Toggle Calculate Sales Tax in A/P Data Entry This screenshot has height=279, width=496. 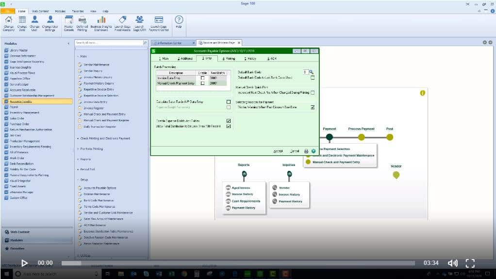(229, 101)
